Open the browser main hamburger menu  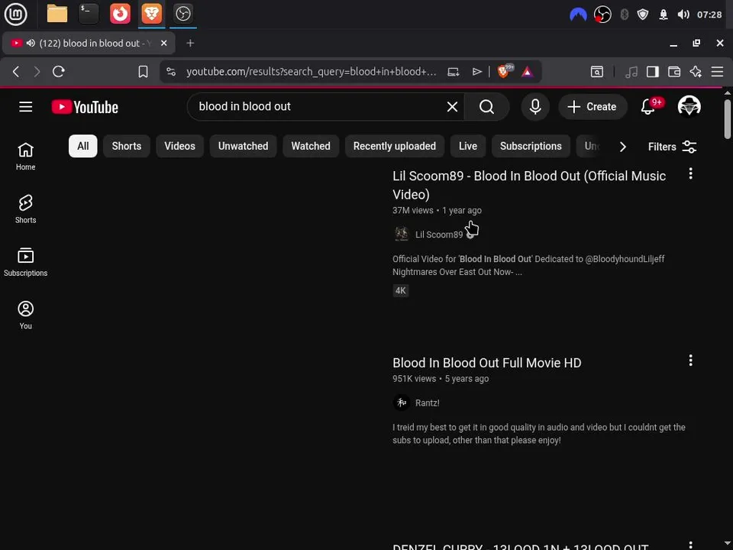tap(717, 72)
